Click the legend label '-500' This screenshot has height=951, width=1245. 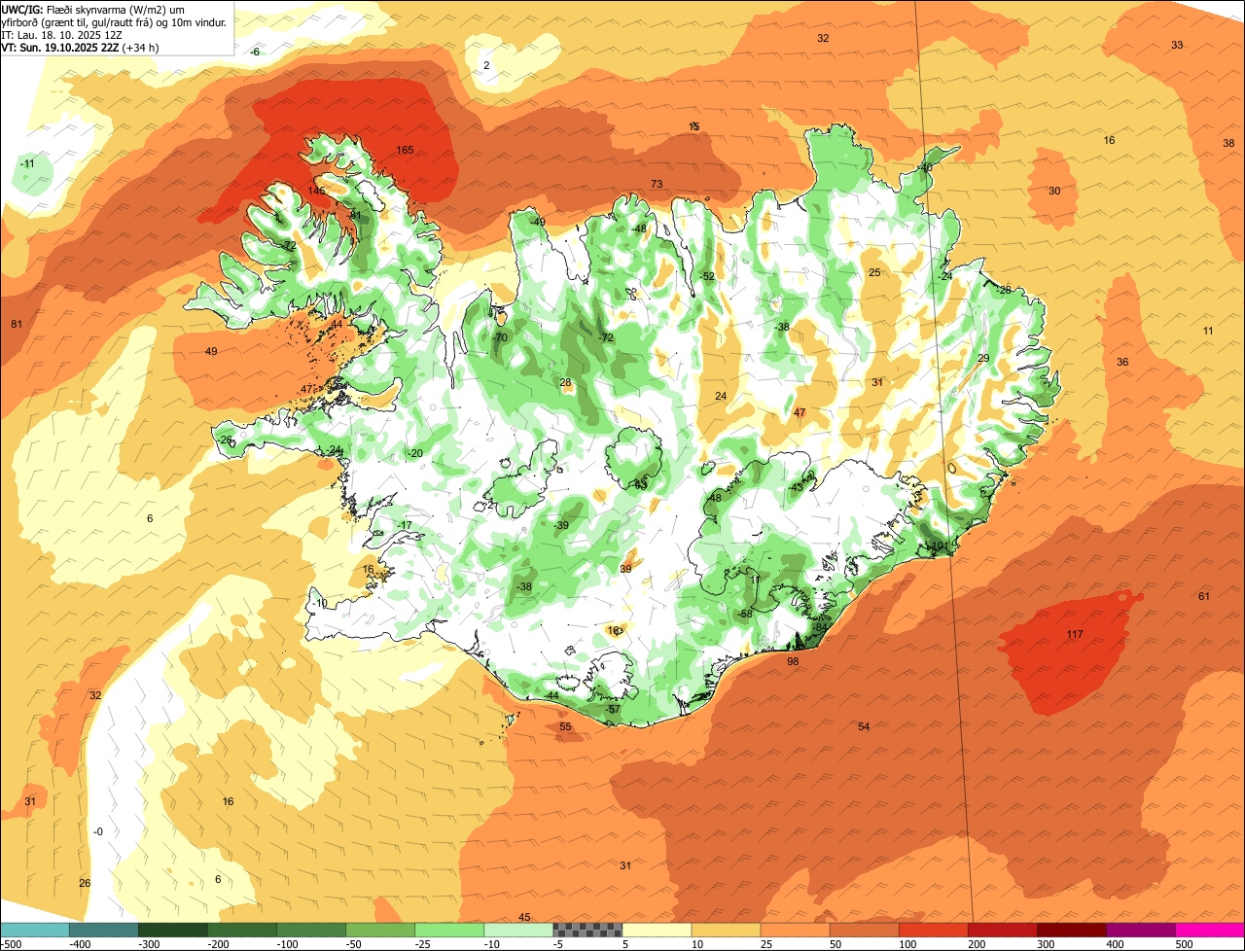pos(13,944)
